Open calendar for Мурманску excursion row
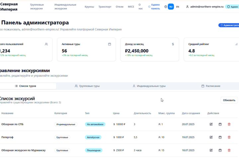239x159 pixels. [220, 150]
